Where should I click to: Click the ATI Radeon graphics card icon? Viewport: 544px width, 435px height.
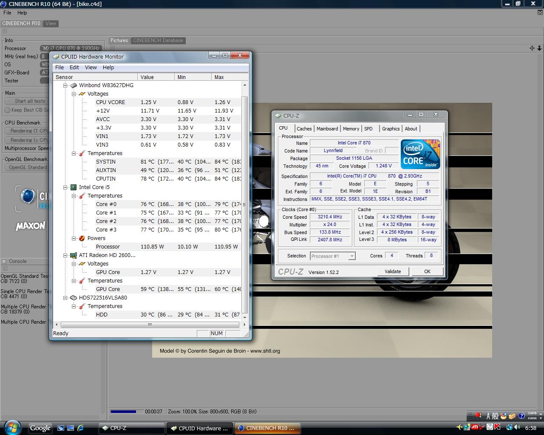tap(74, 255)
